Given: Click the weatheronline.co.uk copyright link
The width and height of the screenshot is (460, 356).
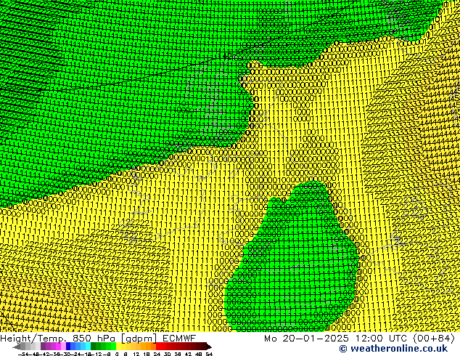Looking at the screenshot, I should coord(393,349).
